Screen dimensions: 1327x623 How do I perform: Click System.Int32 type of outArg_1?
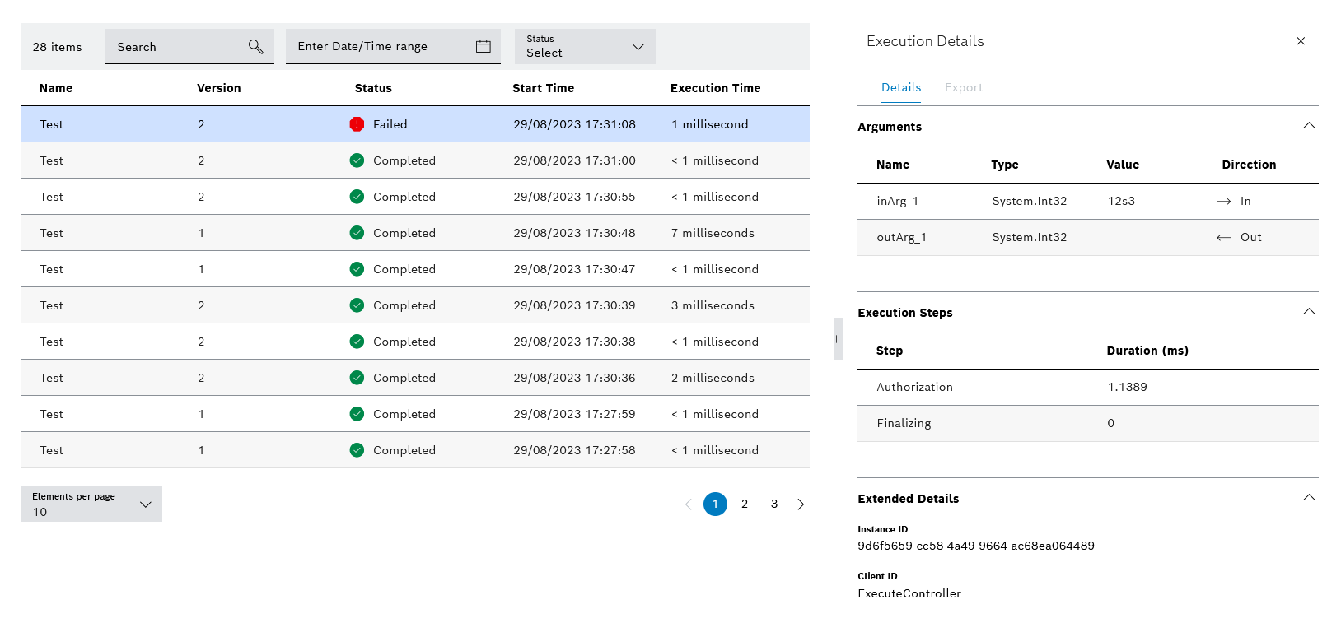(1030, 237)
